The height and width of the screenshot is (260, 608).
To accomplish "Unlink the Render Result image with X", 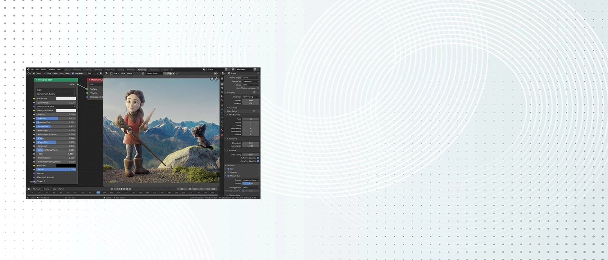I will point(173,73).
